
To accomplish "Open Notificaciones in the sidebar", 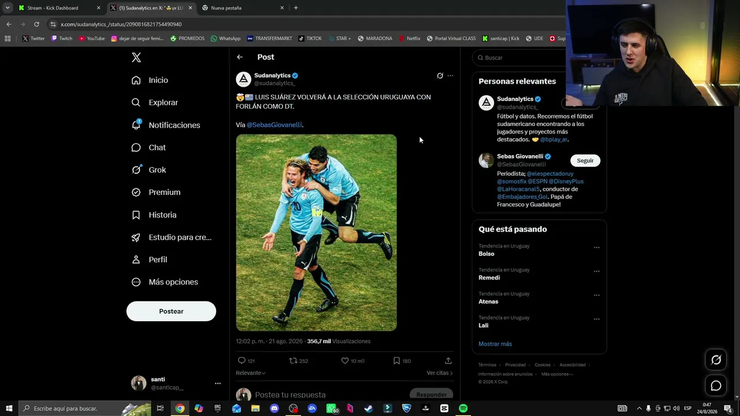I will tap(165, 125).
